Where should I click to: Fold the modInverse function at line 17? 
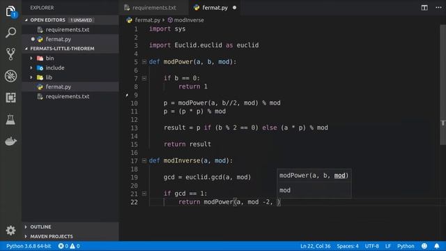[x=144, y=161]
